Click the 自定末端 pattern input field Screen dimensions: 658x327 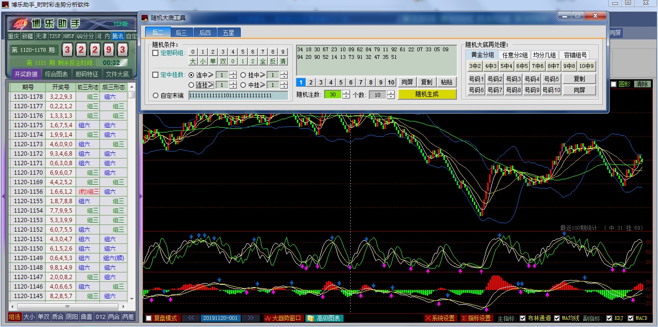(238, 95)
